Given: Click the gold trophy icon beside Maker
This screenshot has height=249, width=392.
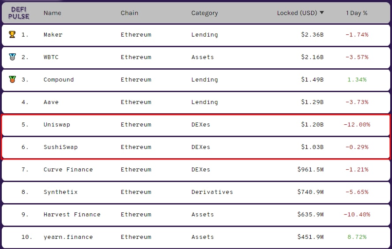Looking at the screenshot, I should pos(12,34).
